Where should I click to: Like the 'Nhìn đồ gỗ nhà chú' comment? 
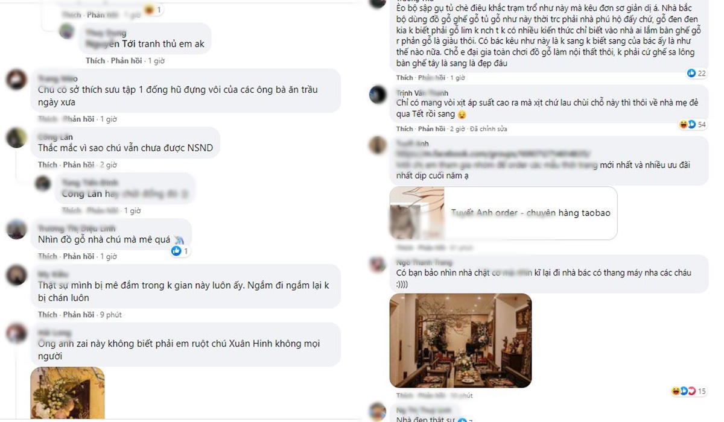pyautogui.click(x=47, y=256)
